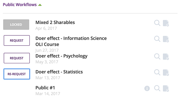Request access to Information Science OLI Course
This screenshot has height=100, width=181.
coord(17,40)
